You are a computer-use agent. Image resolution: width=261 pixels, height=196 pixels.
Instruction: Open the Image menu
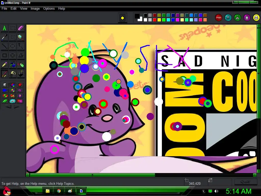pos(35,8)
